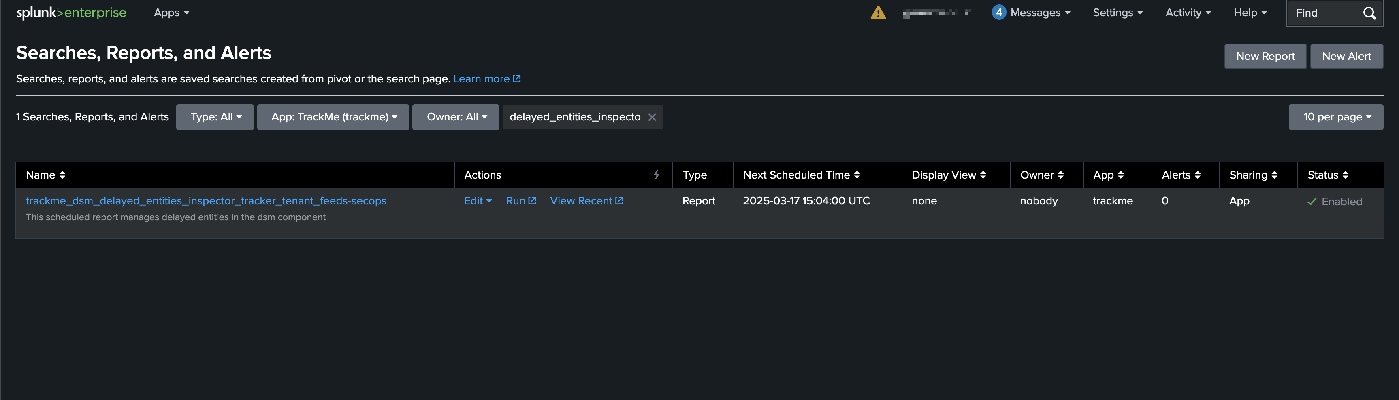
Task: Click the New Report button
Action: tap(1265, 57)
